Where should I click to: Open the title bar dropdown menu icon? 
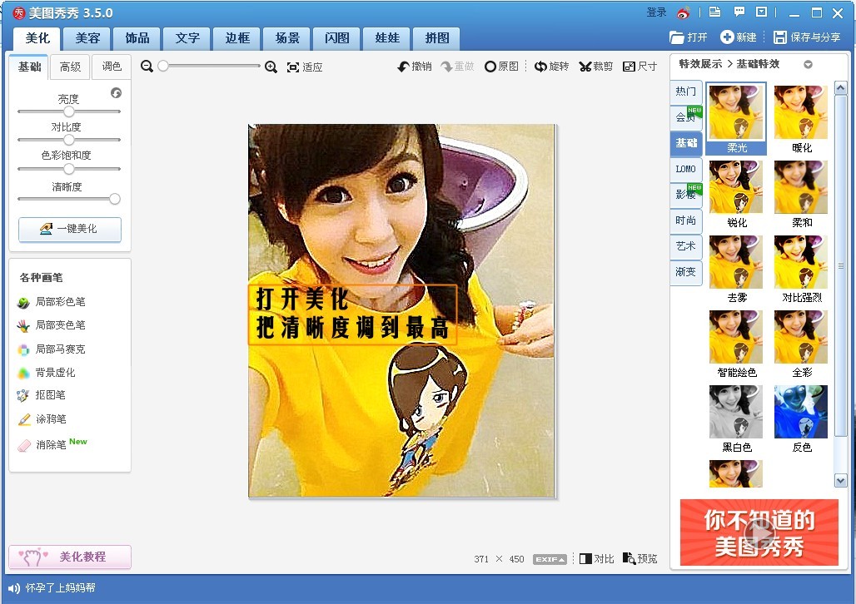pyautogui.click(x=761, y=12)
